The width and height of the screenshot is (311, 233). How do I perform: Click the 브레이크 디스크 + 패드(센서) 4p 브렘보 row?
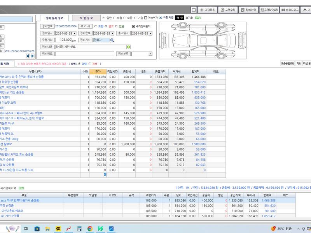[113, 113]
